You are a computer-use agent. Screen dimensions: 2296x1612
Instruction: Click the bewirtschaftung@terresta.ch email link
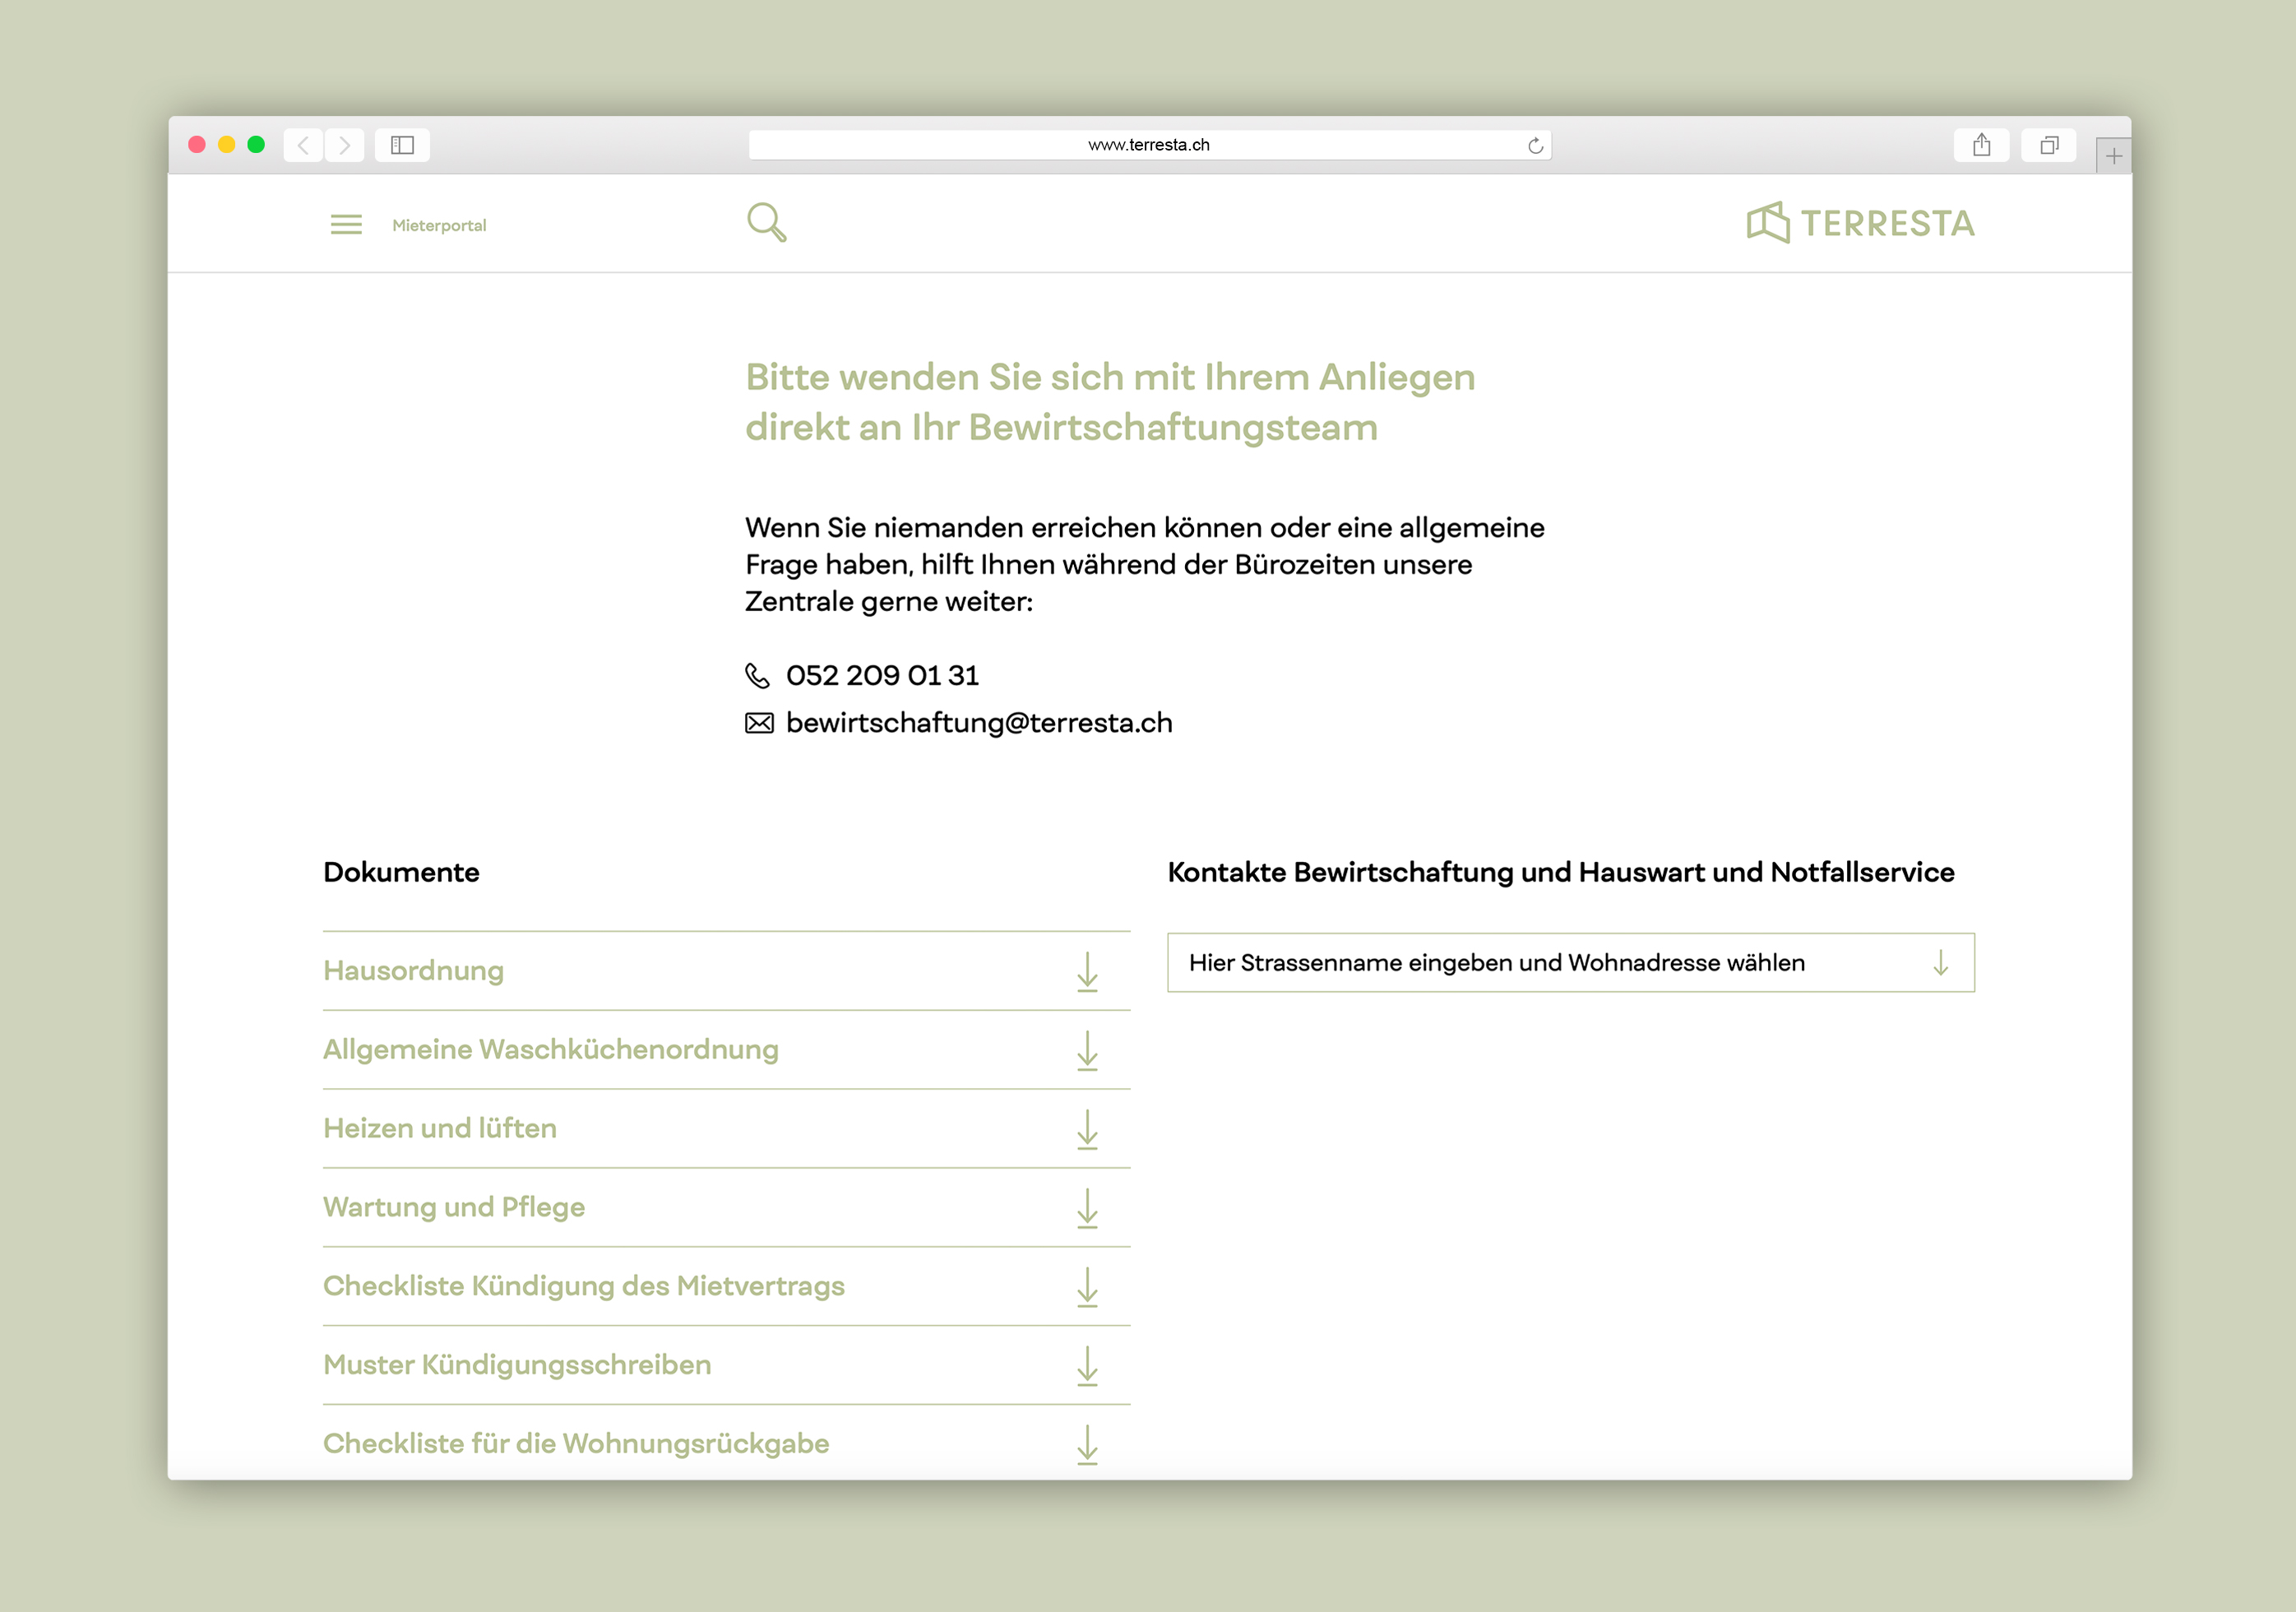pyautogui.click(x=978, y=723)
